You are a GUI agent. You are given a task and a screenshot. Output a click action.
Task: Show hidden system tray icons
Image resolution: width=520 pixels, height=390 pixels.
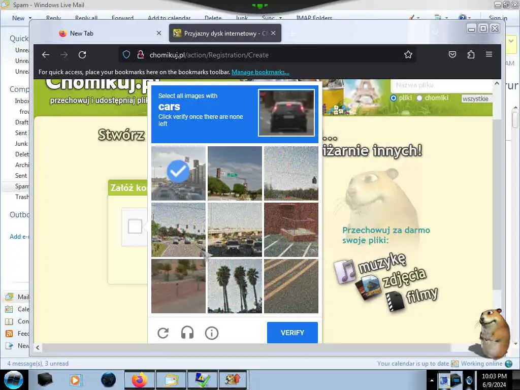(x=432, y=380)
